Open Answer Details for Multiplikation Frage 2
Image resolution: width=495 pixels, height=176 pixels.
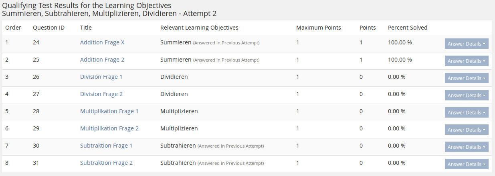point(467,130)
